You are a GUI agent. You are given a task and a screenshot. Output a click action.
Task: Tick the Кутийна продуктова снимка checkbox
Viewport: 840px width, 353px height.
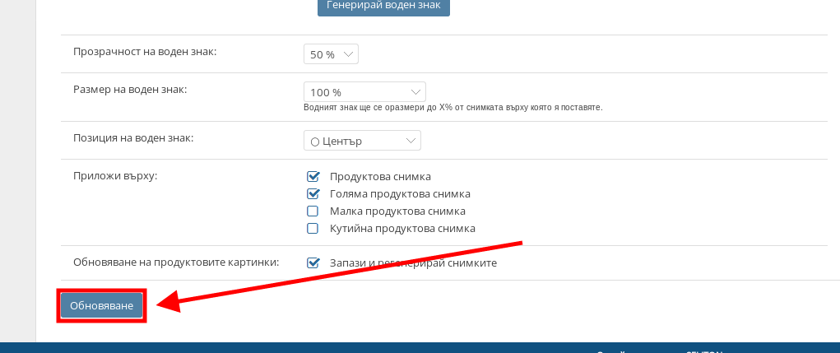(x=313, y=229)
